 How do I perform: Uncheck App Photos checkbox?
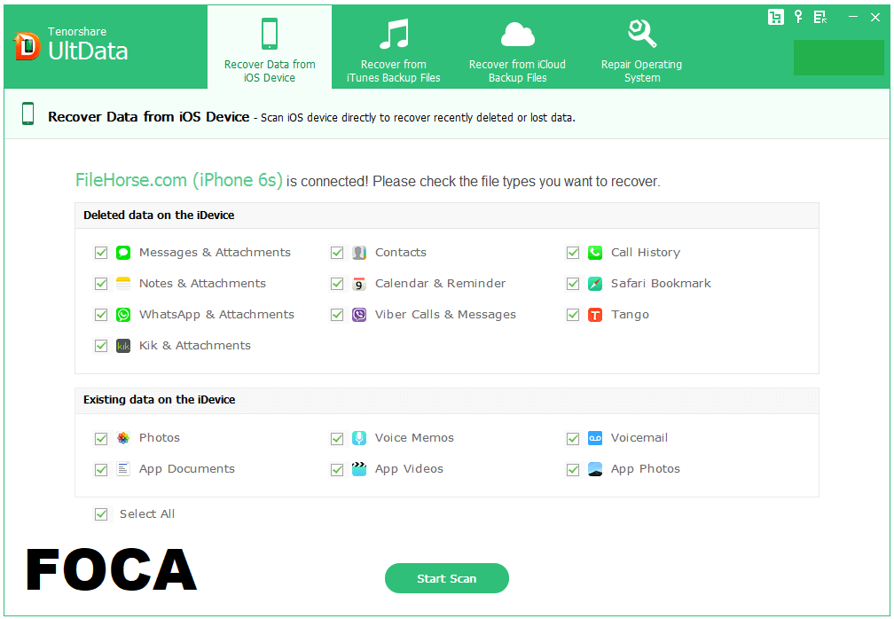pos(573,469)
